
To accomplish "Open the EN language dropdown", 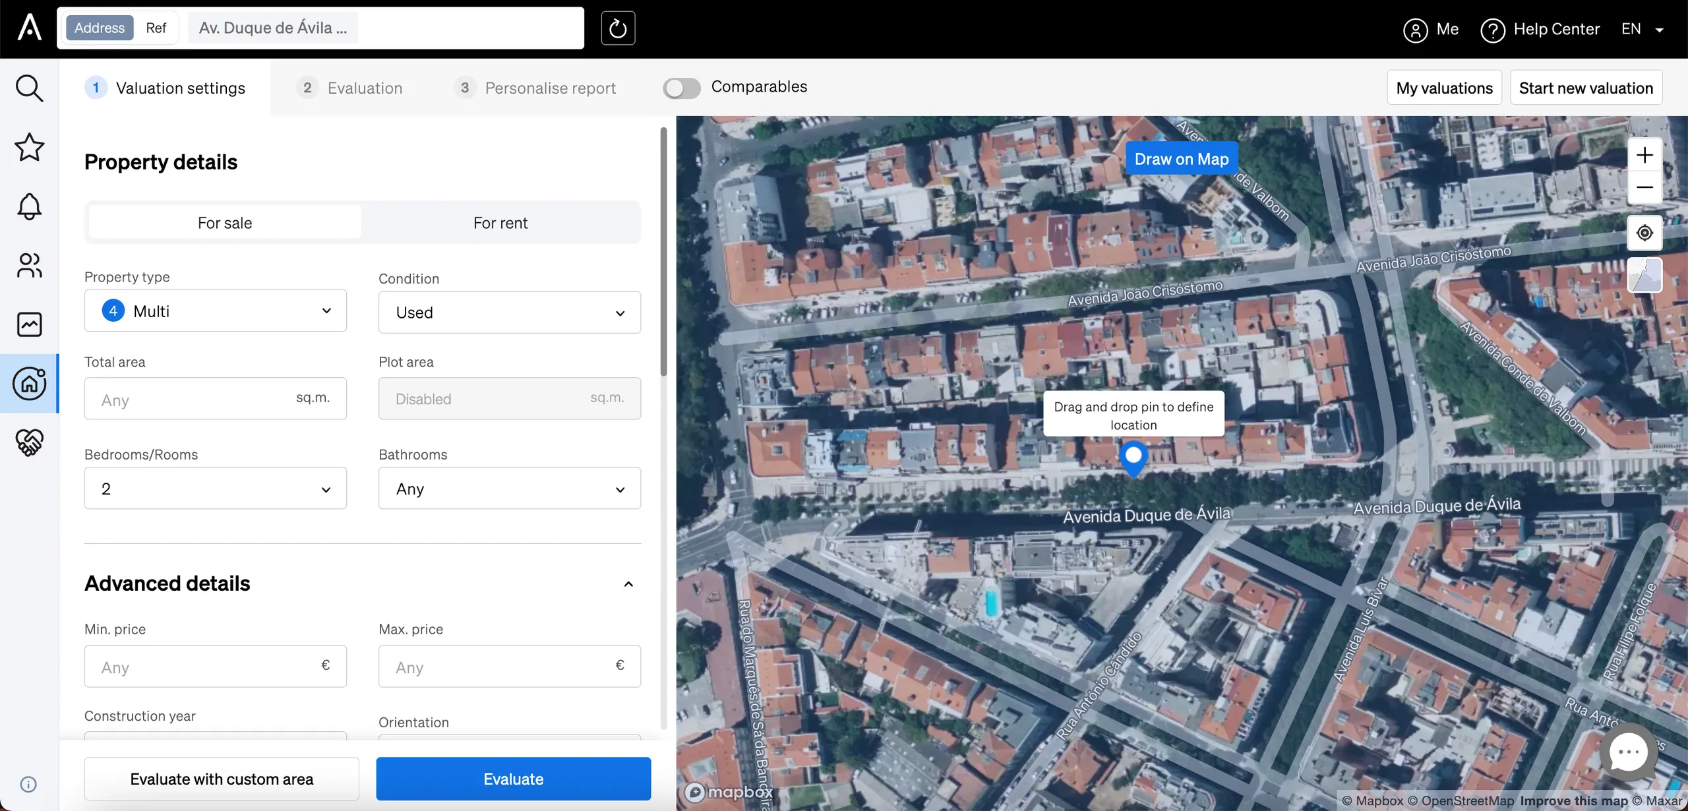I will (x=1643, y=30).
